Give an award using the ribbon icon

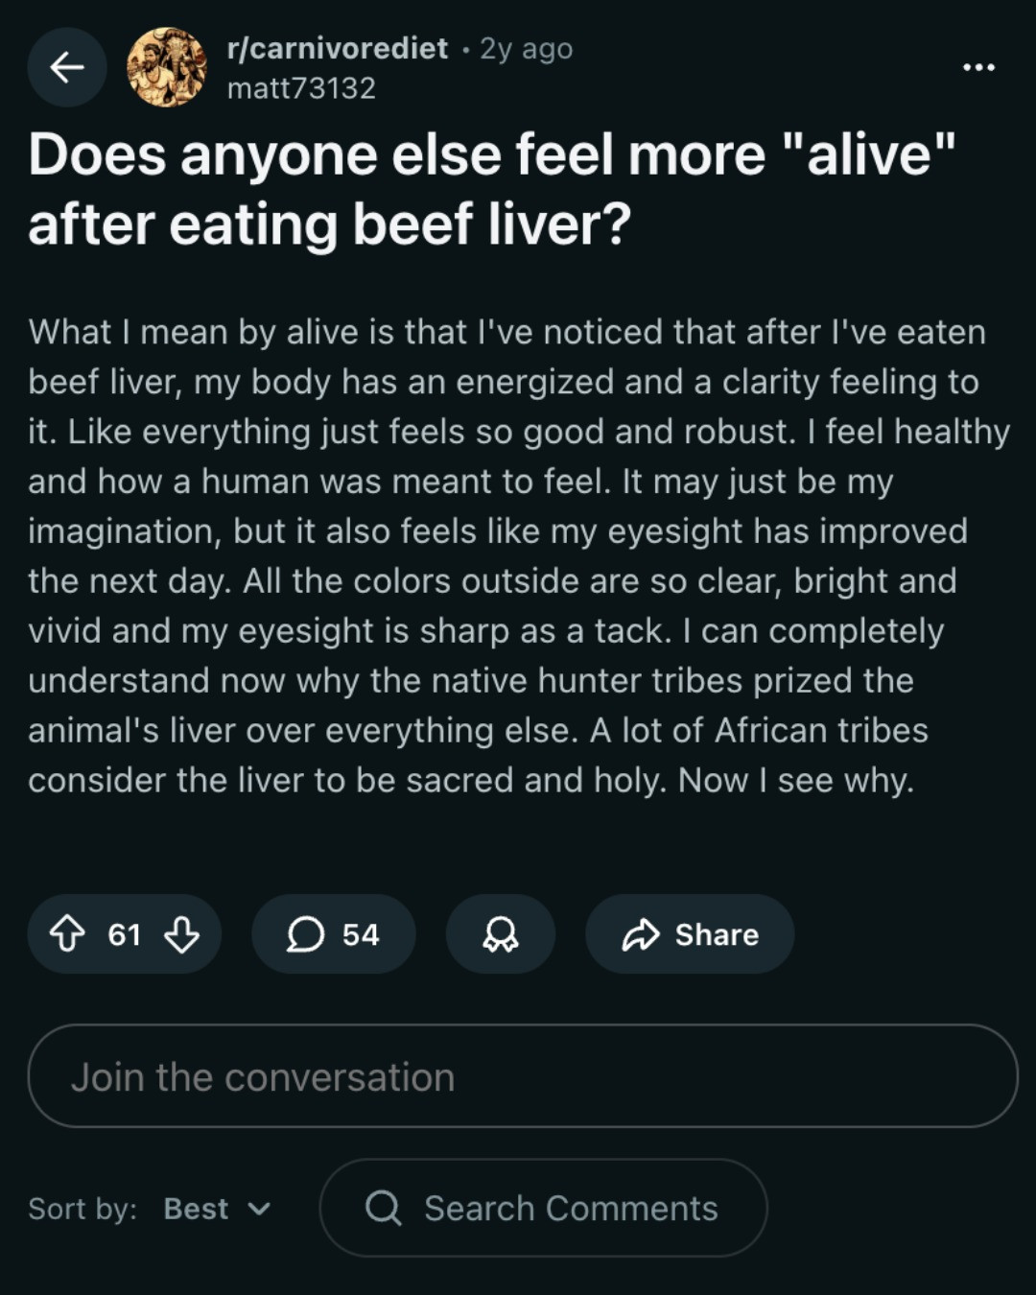(500, 934)
